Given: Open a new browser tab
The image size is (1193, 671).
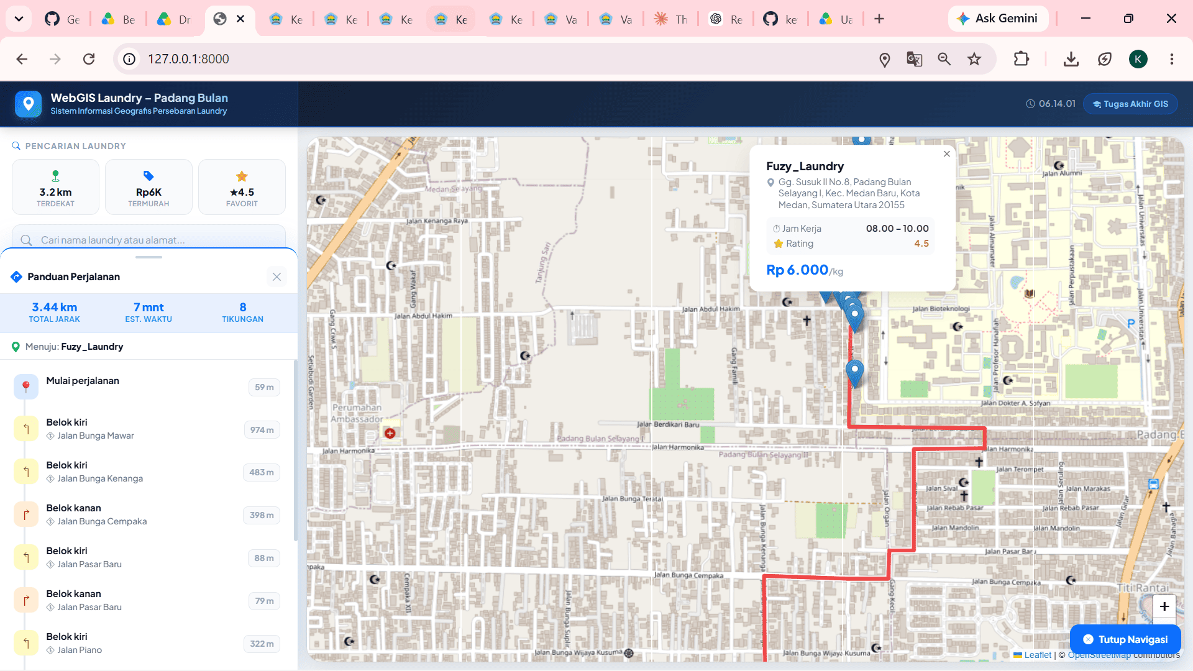Looking at the screenshot, I should [x=879, y=19].
